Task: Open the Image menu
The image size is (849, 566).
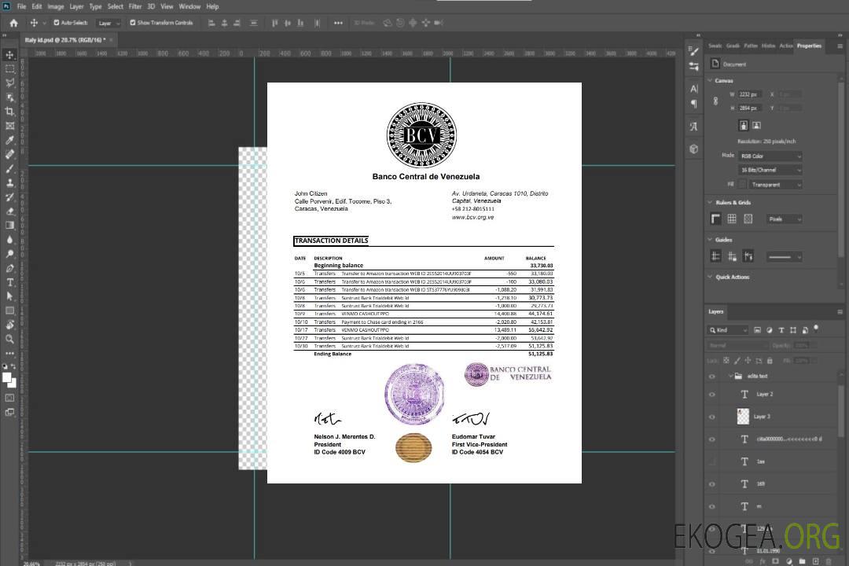Action: pyautogui.click(x=56, y=6)
